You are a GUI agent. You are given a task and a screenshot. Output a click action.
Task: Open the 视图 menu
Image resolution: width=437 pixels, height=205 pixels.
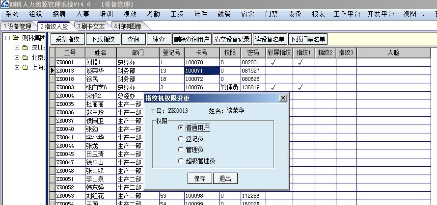coord(410,14)
